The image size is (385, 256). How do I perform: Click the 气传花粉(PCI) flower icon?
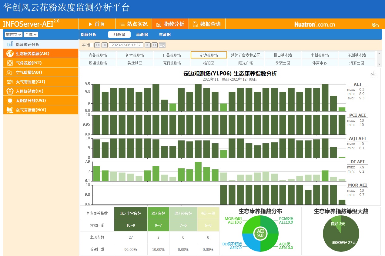click(10, 63)
